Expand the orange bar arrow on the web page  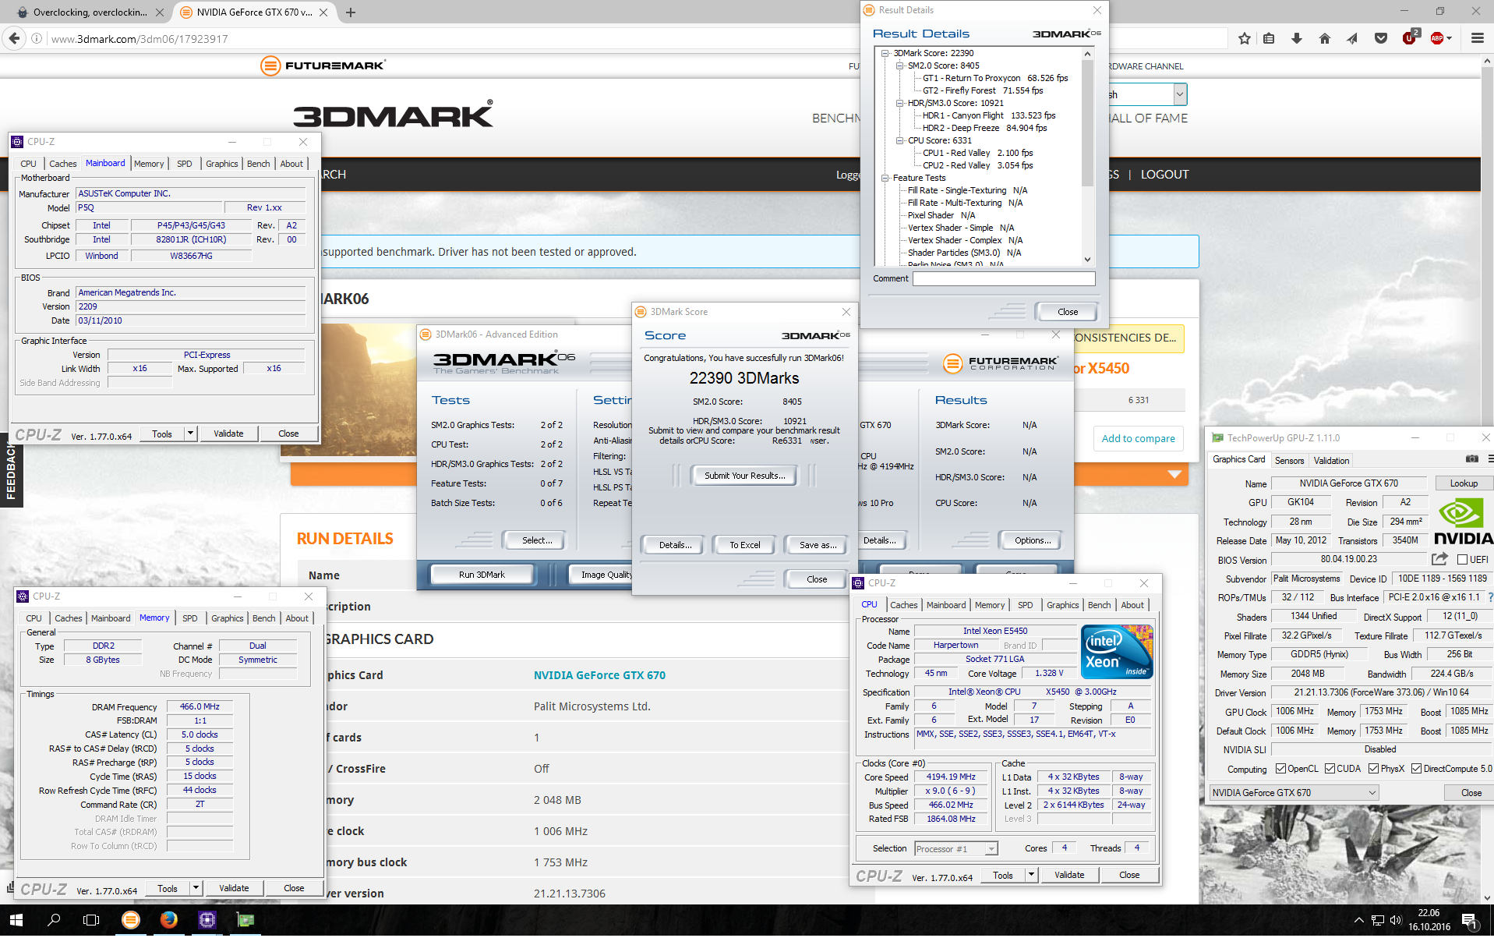click(x=1174, y=474)
